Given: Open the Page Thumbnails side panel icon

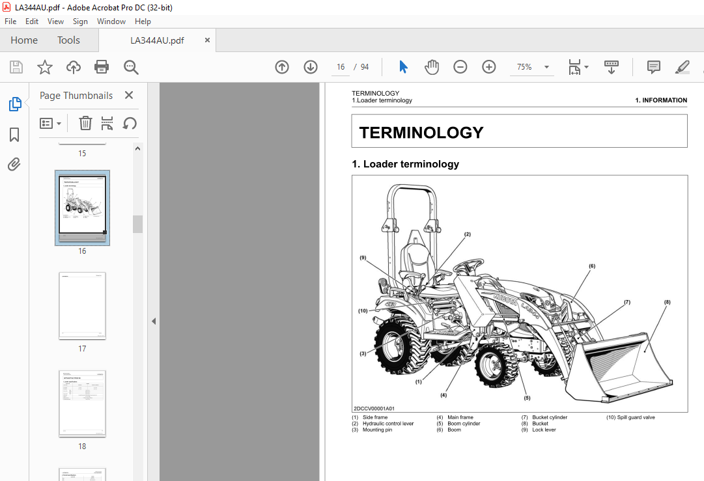Looking at the screenshot, I should pyautogui.click(x=15, y=104).
